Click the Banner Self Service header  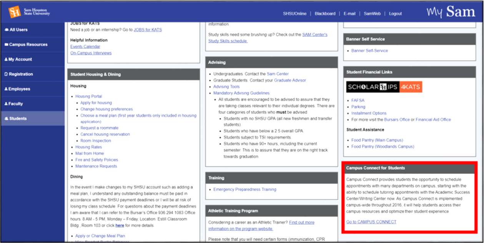pos(409,39)
